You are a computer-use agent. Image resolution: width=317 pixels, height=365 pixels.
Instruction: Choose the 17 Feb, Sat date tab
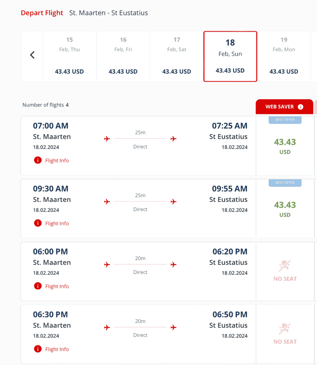click(177, 56)
